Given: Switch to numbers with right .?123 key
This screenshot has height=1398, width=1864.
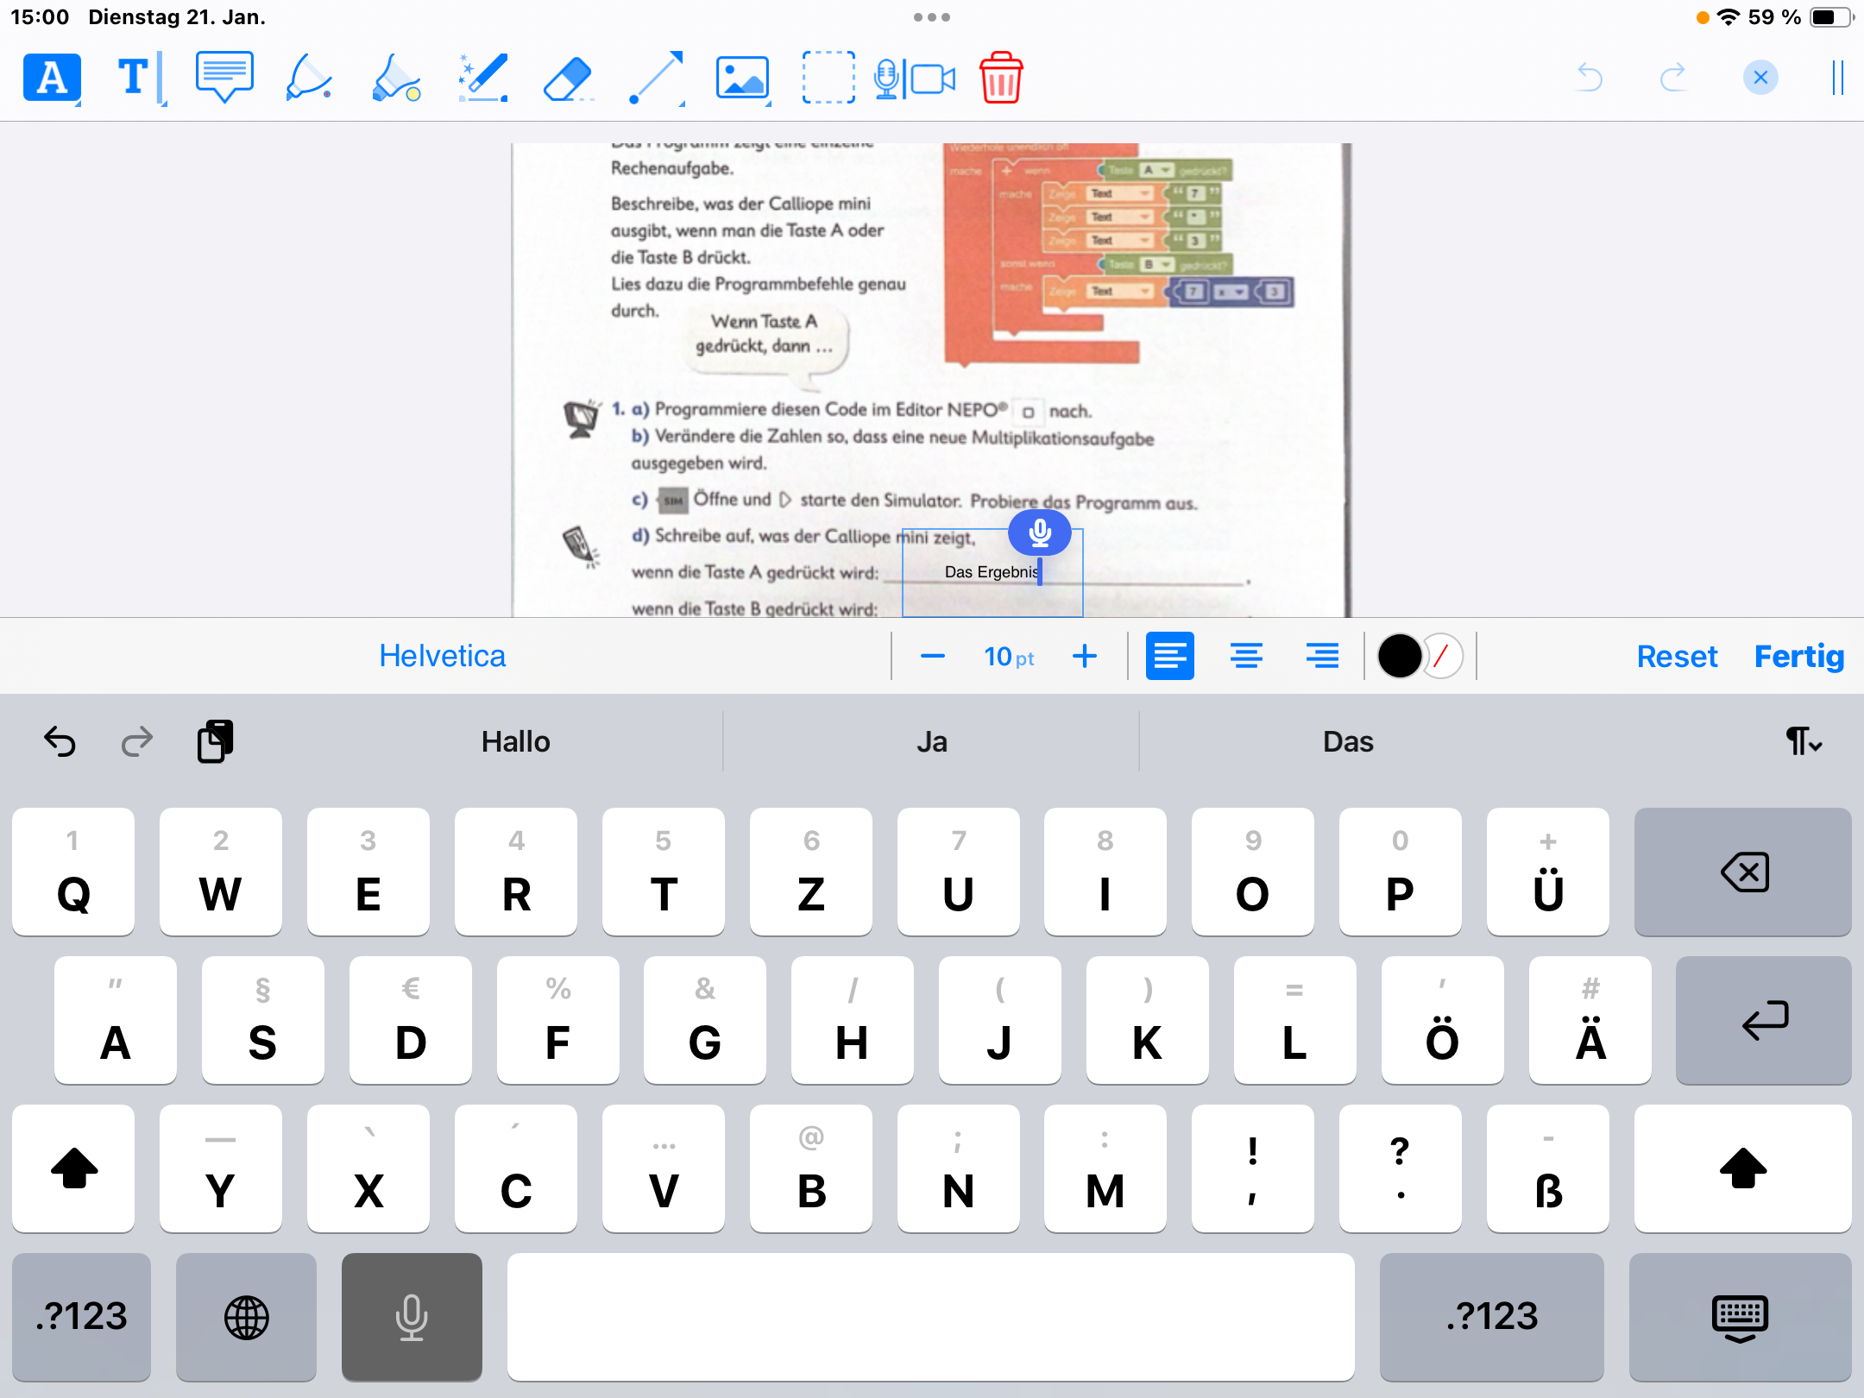Looking at the screenshot, I should pos(1492,1318).
